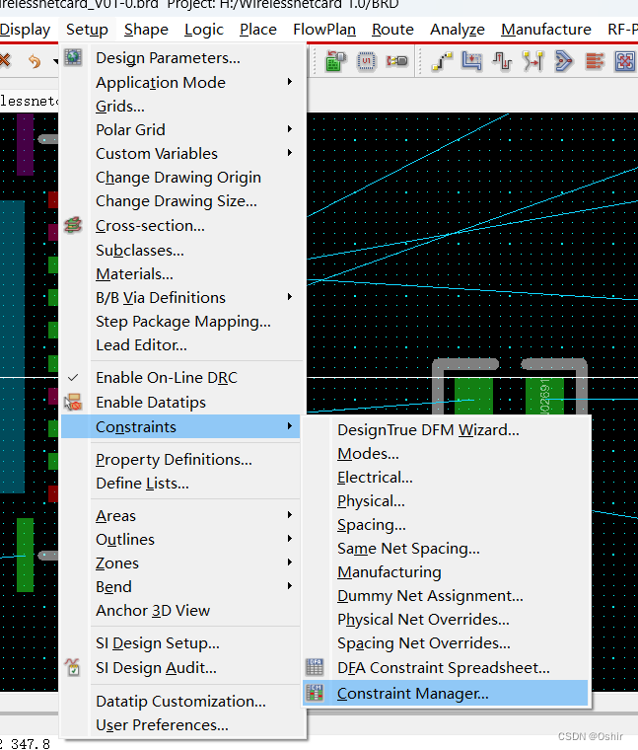Toggle the Enable On-Line DRC checkmark
The width and height of the screenshot is (638, 750).
pos(74,378)
